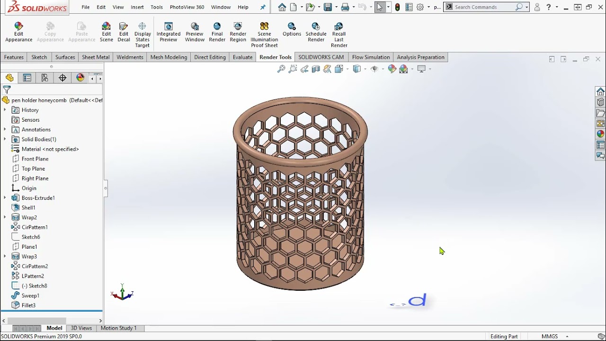Switch to the Features tab
The image size is (606, 341).
click(14, 57)
